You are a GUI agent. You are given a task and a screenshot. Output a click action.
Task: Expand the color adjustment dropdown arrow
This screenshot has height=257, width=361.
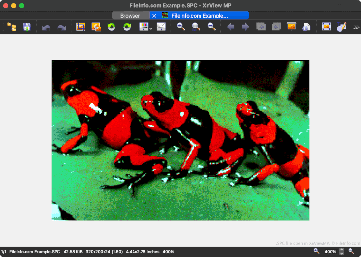point(151,29)
